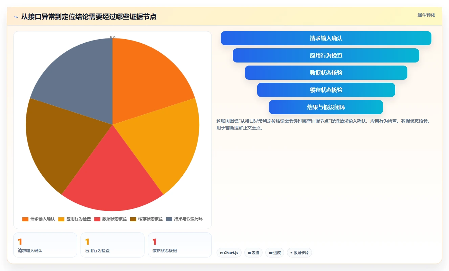The height and width of the screenshot is (271, 449).
Task: Click the 表格 tag chip
Action: coord(253,253)
